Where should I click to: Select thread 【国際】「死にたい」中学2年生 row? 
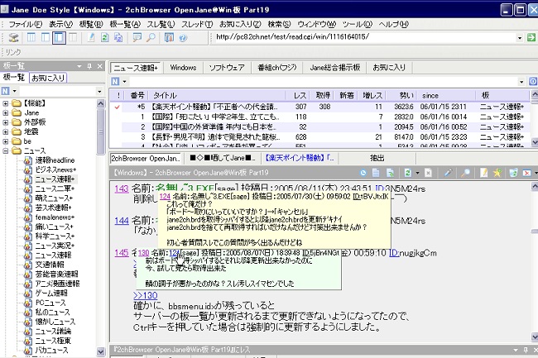[x=319, y=117]
